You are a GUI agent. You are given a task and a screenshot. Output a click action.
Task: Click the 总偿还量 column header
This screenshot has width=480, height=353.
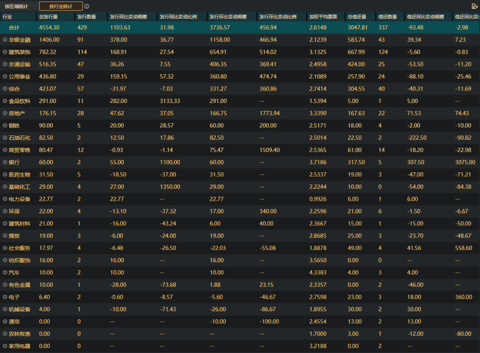click(x=357, y=17)
